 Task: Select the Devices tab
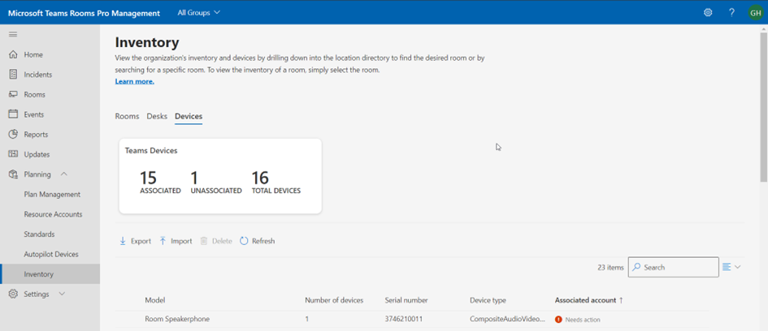189,116
